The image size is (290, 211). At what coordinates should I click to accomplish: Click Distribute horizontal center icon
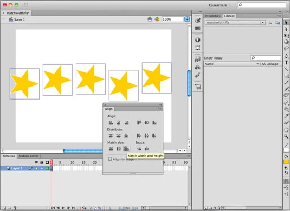click(146, 136)
